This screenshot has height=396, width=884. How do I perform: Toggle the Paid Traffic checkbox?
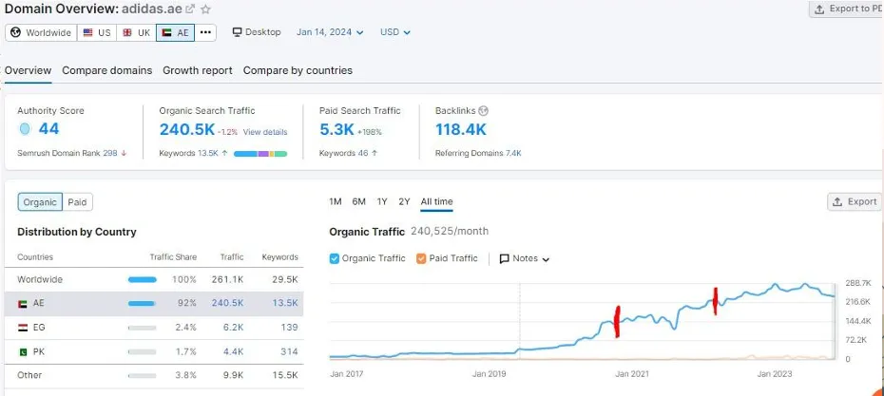pyautogui.click(x=421, y=258)
